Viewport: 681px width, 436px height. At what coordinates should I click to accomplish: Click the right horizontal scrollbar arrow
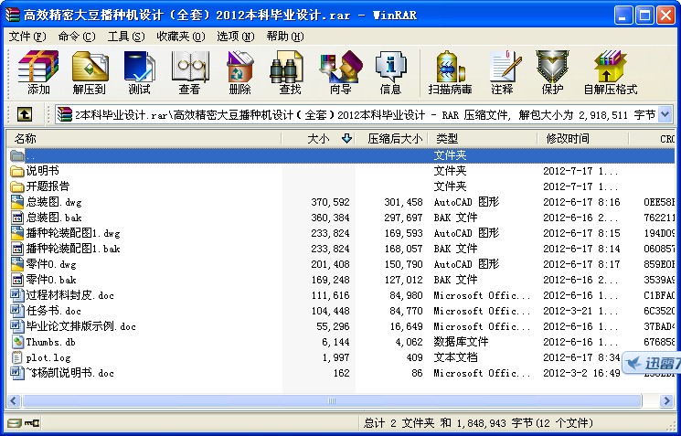click(x=666, y=401)
